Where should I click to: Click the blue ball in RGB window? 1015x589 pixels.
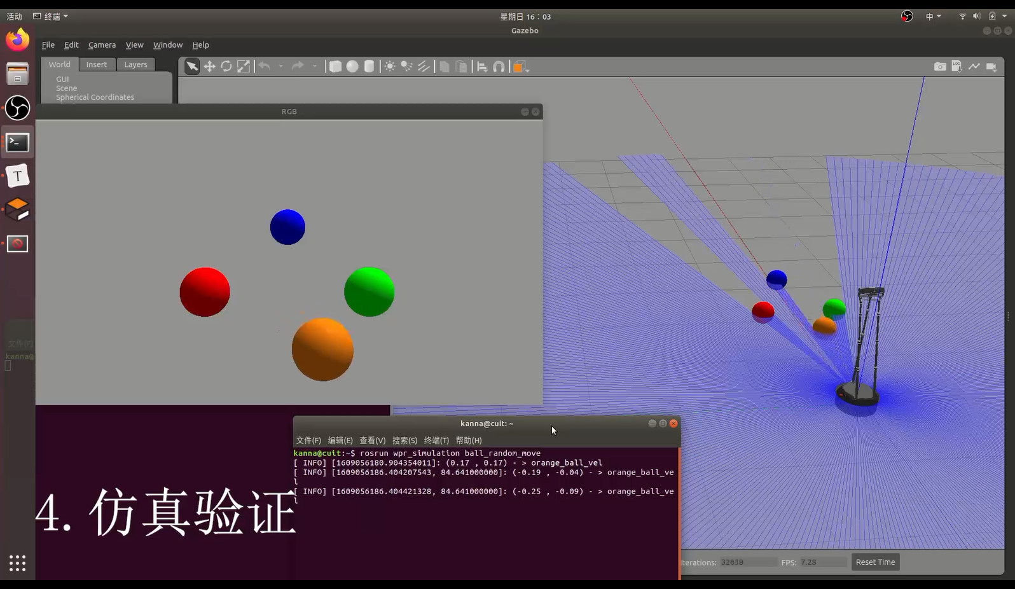(x=287, y=227)
